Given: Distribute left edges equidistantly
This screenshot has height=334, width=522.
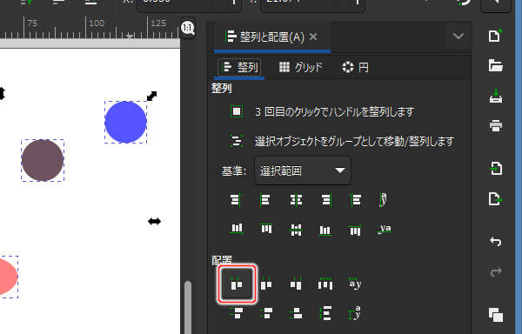Looking at the screenshot, I should click(237, 284).
